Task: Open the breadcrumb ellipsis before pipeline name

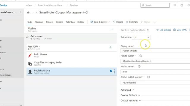Action: tap(33, 12)
